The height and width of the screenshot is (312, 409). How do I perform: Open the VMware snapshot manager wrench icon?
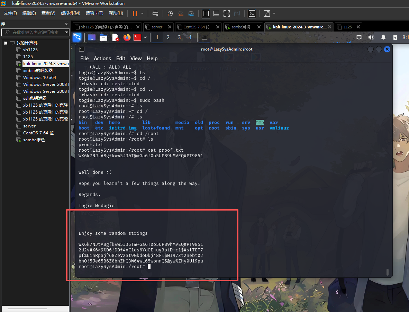(x=191, y=14)
